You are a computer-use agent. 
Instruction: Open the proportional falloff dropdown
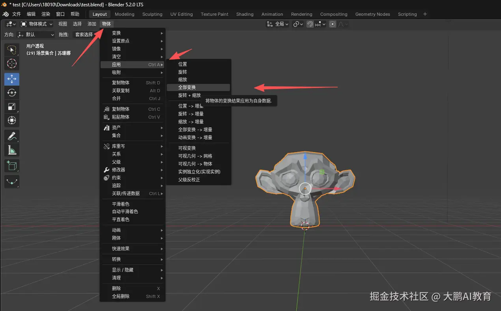click(343, 24)
